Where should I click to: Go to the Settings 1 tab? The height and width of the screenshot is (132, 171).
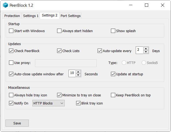point(31,16)
